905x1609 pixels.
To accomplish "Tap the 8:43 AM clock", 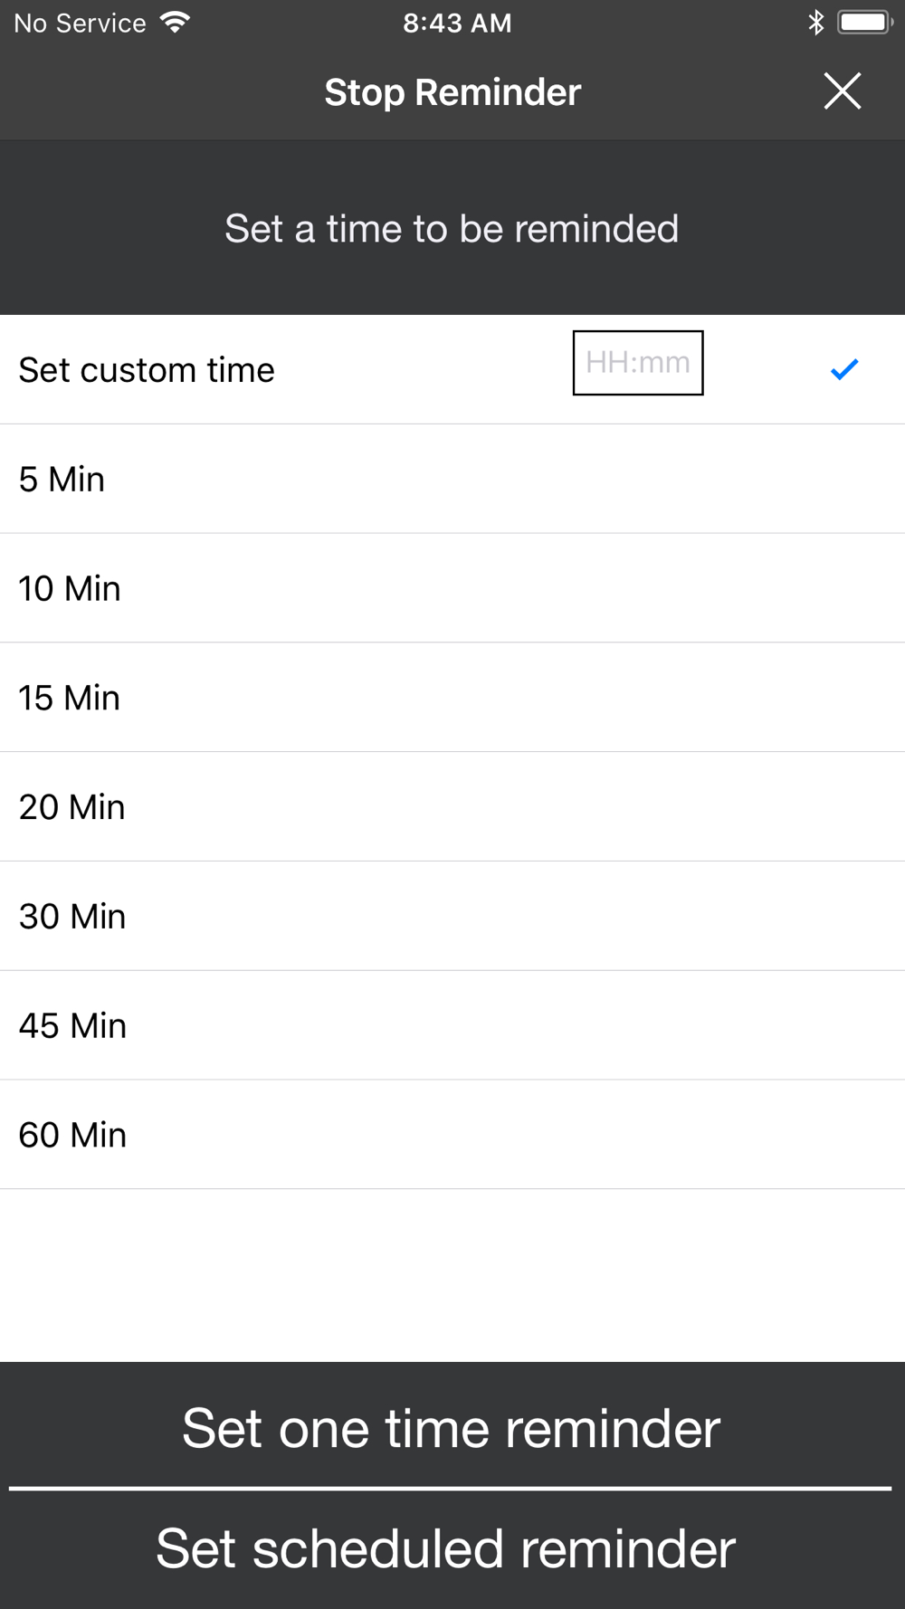I will click(457, 23).
